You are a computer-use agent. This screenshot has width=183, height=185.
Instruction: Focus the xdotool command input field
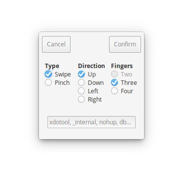pos(91,122)
